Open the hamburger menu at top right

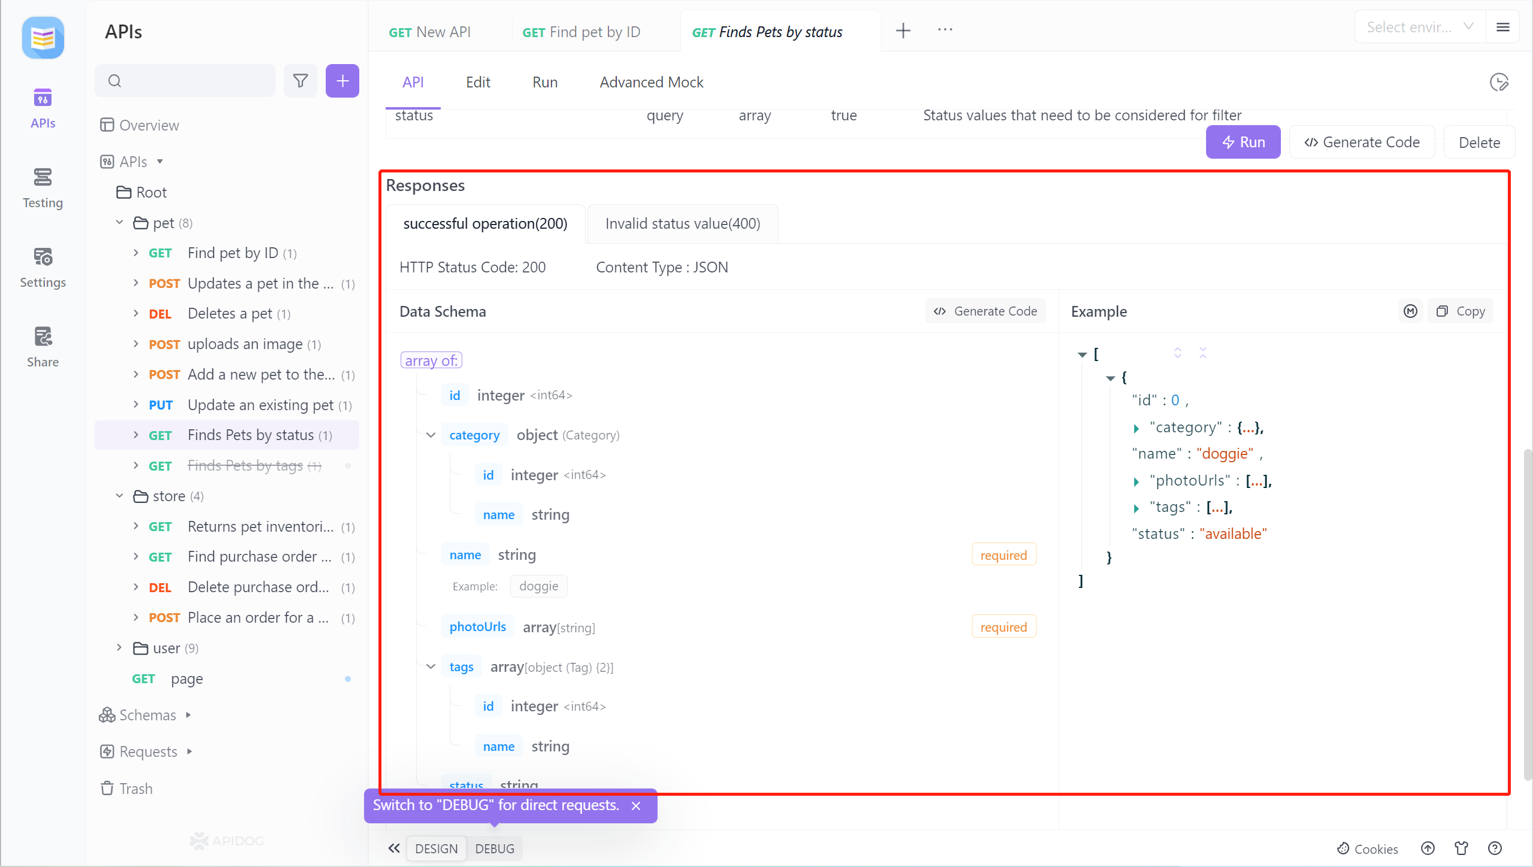click(x=1504, y=27)
